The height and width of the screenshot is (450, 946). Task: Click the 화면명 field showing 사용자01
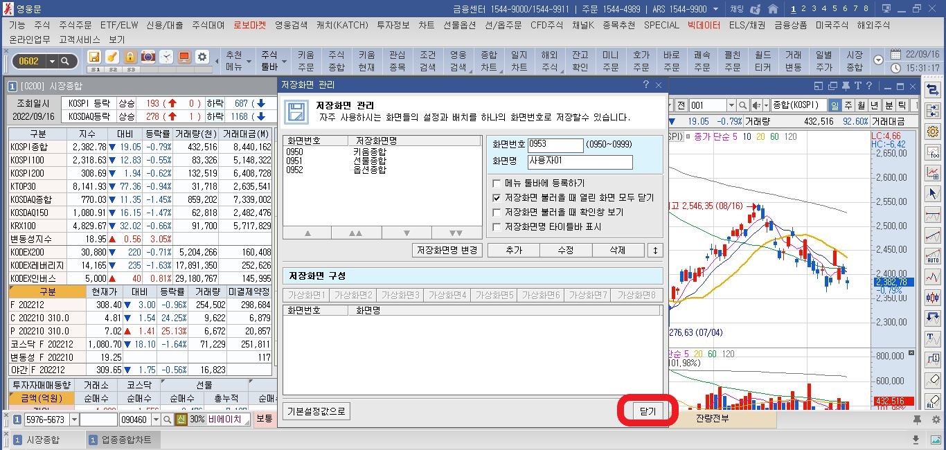pyautogui.click(x=580, y=162)
